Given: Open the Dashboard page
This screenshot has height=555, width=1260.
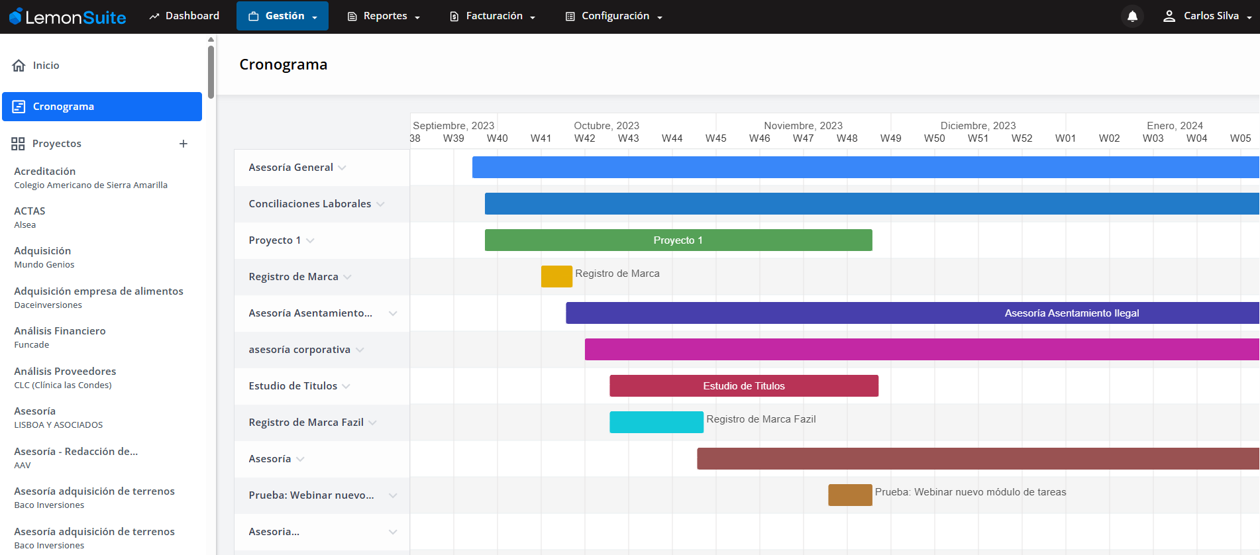Looking at the screenshot, I should pos(184,16).
